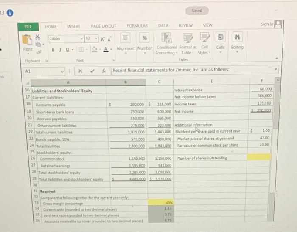
Task: Cancel entry with formula bar X
Action: 80,71
